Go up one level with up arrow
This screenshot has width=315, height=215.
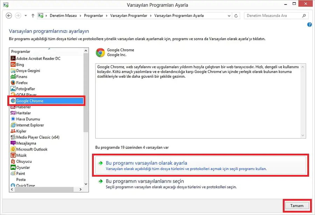33,16
